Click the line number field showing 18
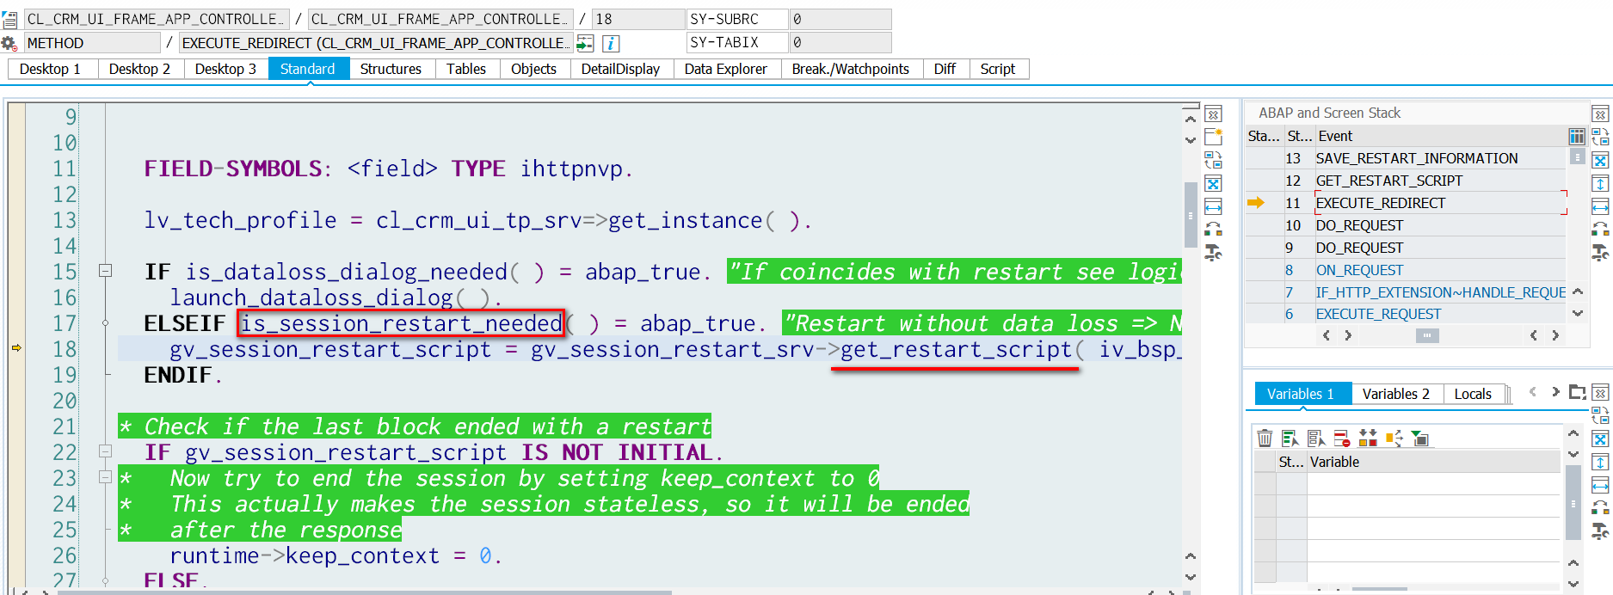This screenshot has height=595, width=1613. click(x=638, y=19)
